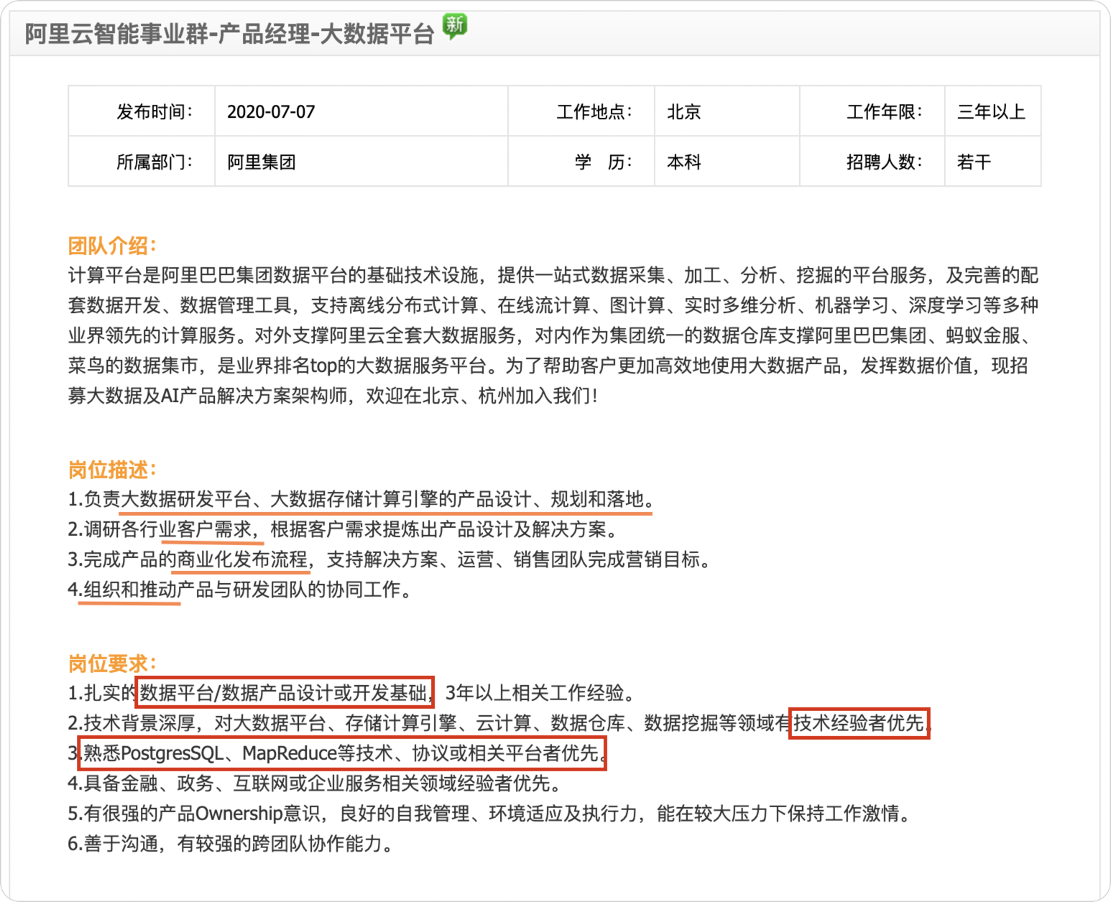Select the date value 2020-07-07

[271, 112]
